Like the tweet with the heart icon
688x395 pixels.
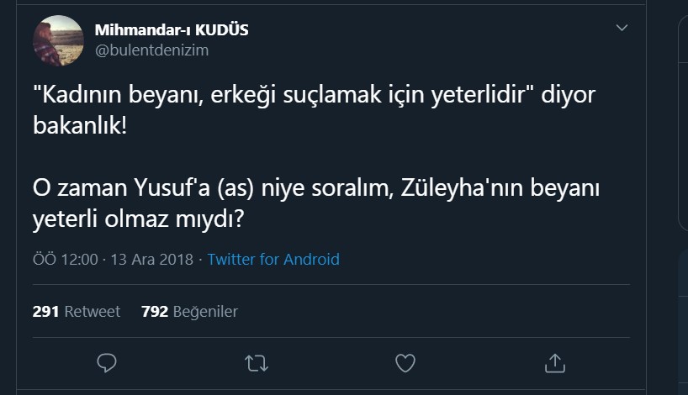tap(405, 362)
